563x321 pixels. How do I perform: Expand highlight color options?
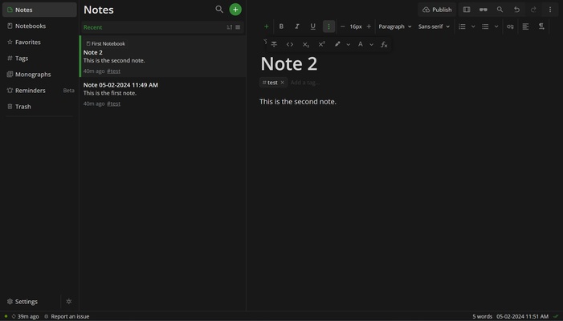(349, 44)
